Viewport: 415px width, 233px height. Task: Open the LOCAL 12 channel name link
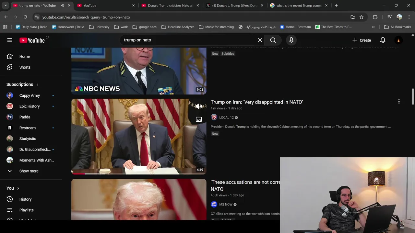pos(226,117)
